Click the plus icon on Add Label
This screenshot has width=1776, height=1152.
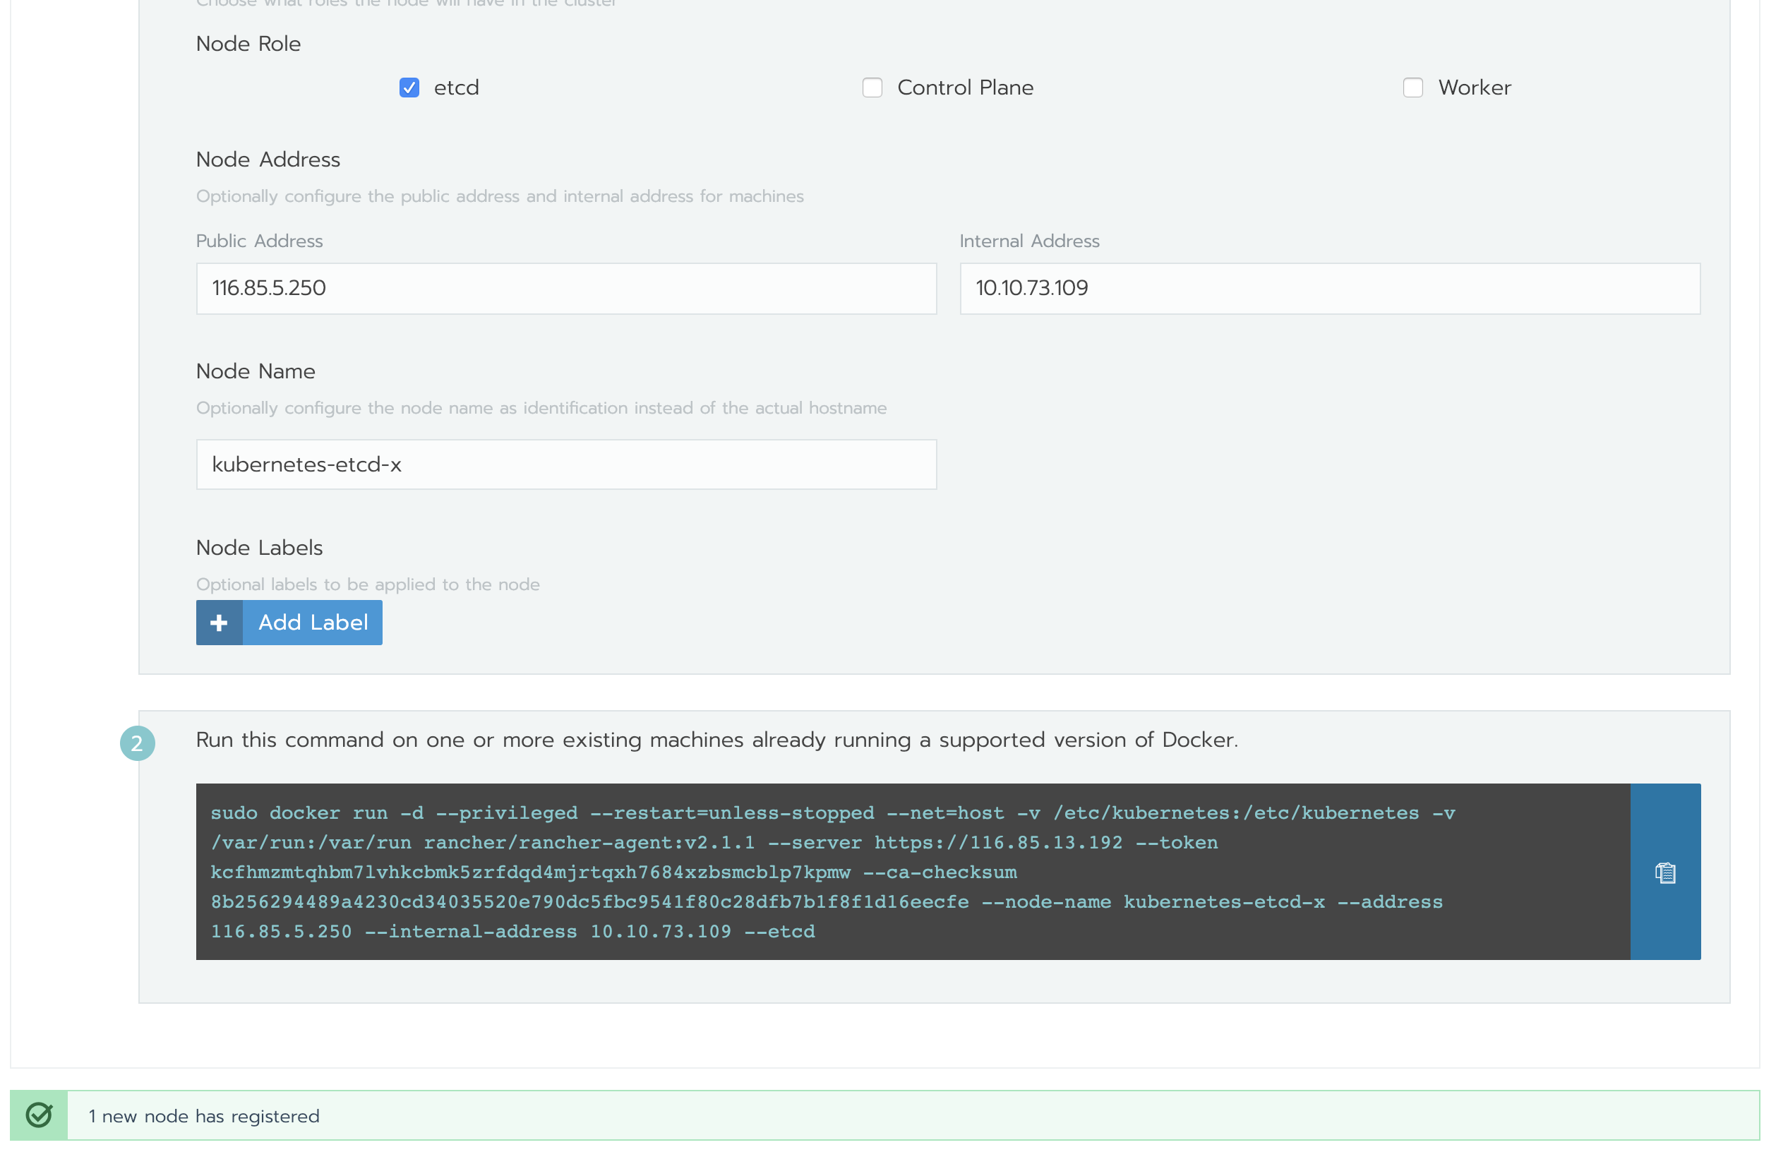pyautogui.click(x=219, y=623)
